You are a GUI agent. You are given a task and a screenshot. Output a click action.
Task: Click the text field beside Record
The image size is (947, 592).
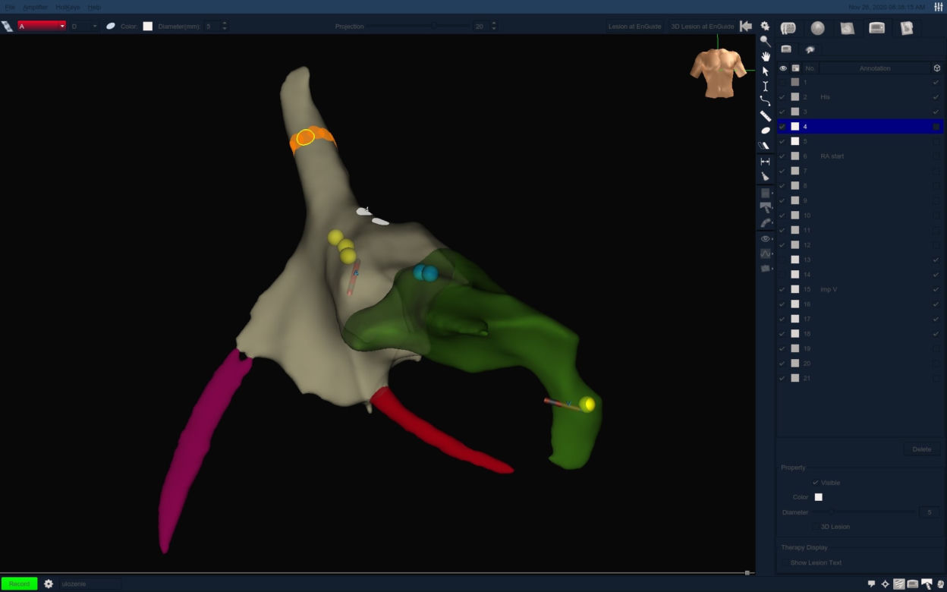pyautogui.click(x=90, y=584)
